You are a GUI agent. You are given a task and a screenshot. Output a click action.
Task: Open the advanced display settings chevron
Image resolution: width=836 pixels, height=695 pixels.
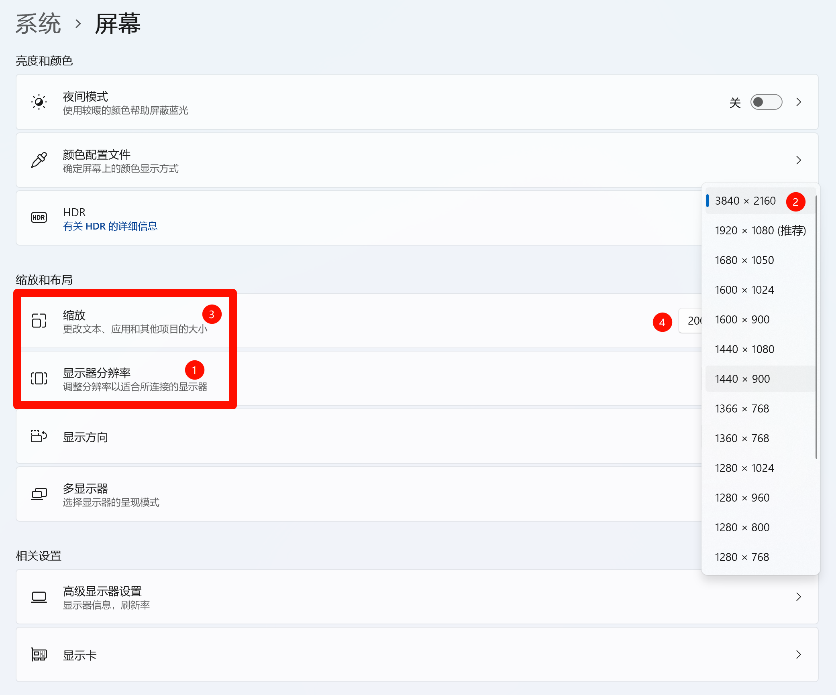point(798,597)
